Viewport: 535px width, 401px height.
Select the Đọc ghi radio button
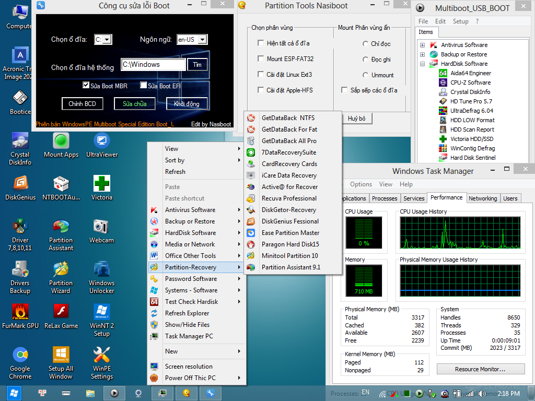tap(365, 60)
